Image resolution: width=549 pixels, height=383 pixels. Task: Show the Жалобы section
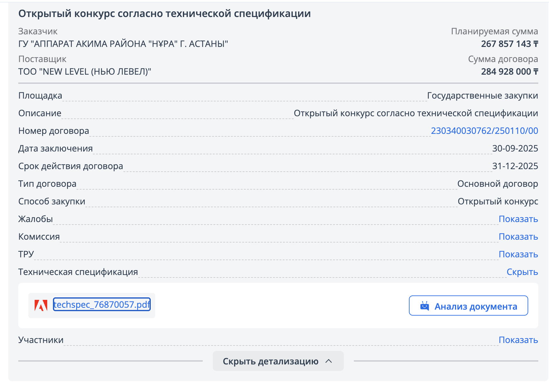518,219
